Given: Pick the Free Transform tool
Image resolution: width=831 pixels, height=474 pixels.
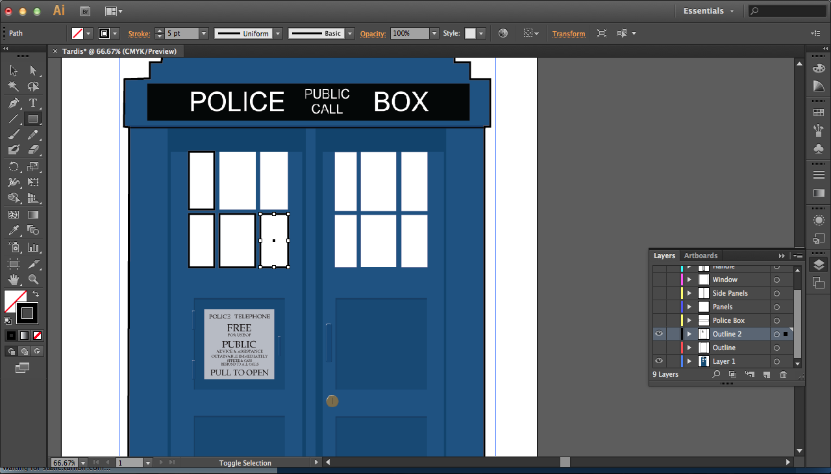Looking at the screenshot, I should 34,182.
